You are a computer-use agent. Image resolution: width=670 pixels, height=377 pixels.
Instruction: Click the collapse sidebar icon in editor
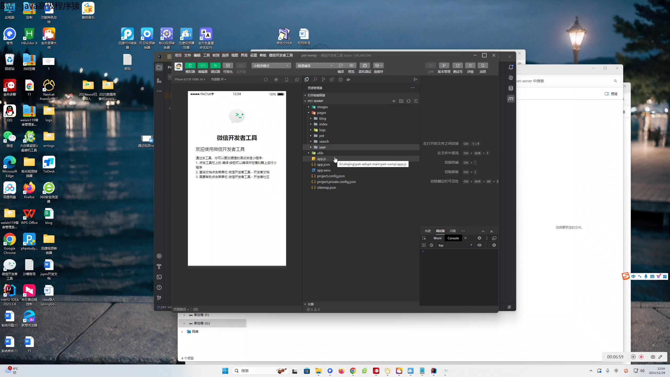pyautogui.click(x=416, y=79)
